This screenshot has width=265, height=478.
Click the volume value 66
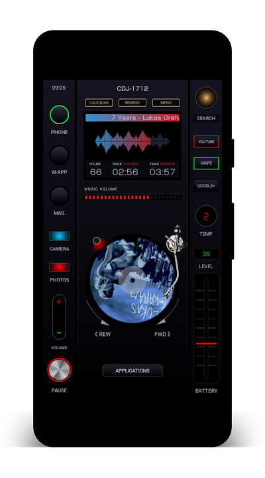tap(95, 172)
